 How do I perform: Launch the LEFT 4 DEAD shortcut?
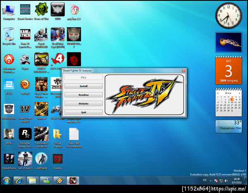(57, 61)
